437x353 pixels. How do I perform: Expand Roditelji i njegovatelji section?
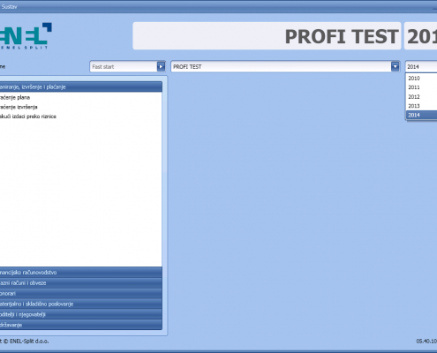point(81,314)
